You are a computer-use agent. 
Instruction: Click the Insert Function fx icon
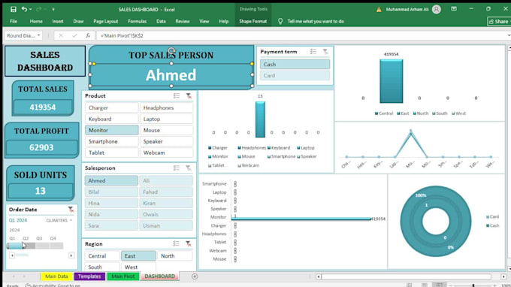pyautogui.click(x=88, y=35)
